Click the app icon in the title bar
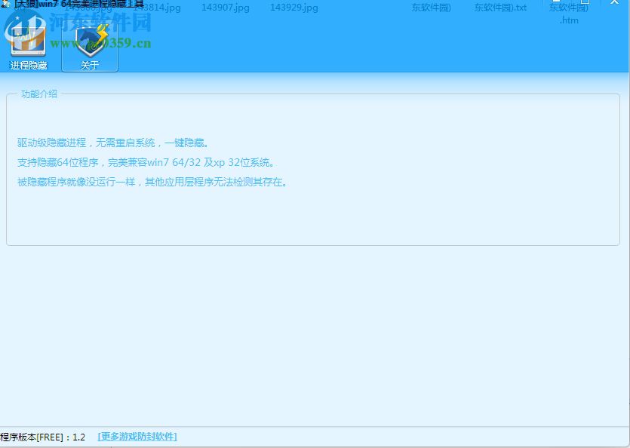Viewport: 630px width, 448px height. point(5,4)
